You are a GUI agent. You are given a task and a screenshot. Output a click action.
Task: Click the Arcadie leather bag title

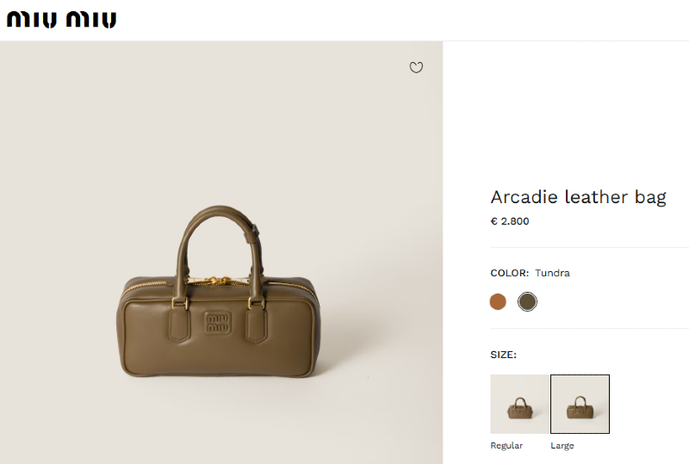(x=578, y=197)
